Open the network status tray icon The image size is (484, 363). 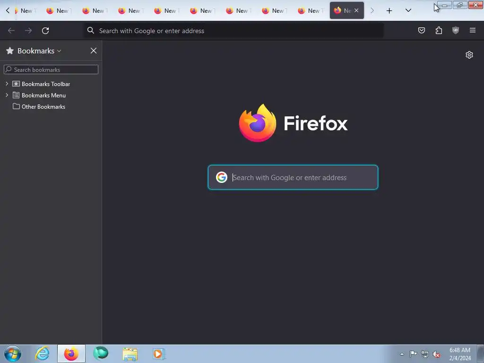(x=425, y=354)
